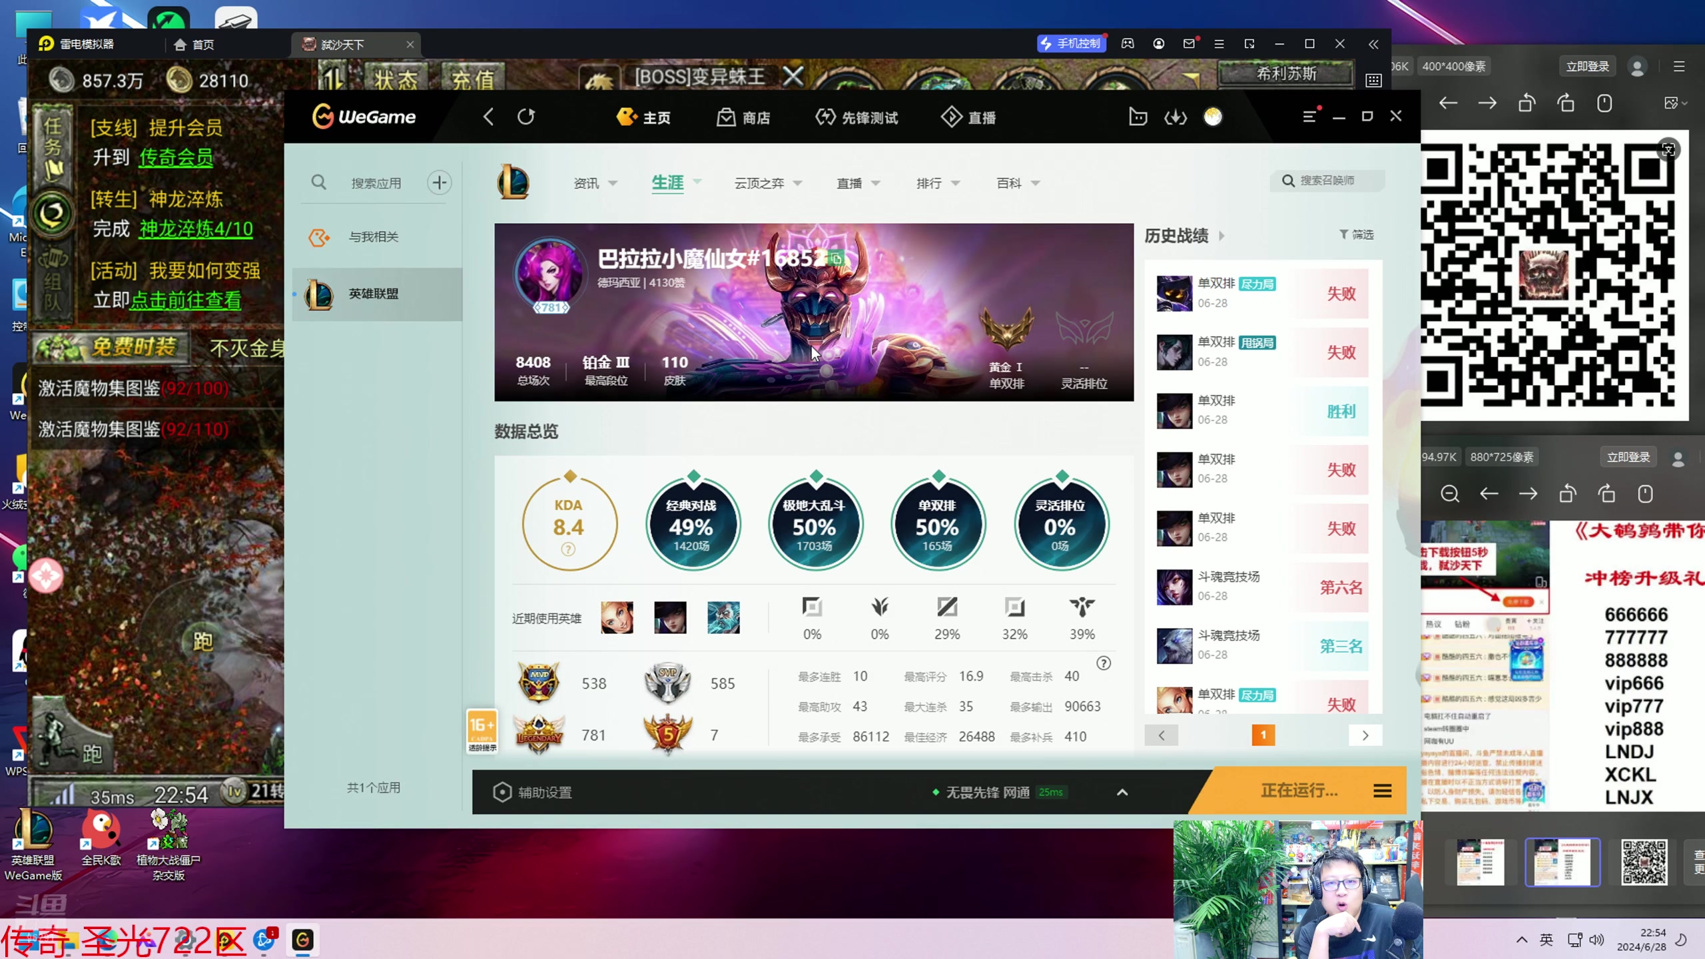Open WeGame from the Windows taskbar

pyautogui.click(x=302, y=940)
